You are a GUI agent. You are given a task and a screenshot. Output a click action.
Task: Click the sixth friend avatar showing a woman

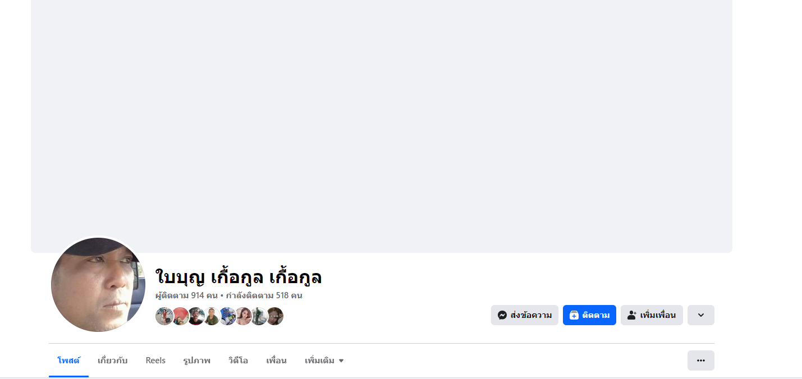coord(243,316)
